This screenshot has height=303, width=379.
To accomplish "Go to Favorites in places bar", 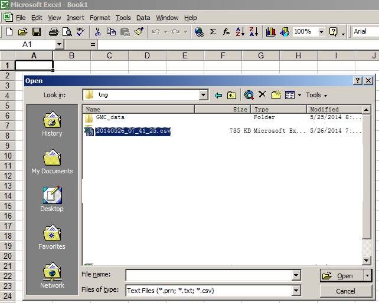I will pos(52,237).
